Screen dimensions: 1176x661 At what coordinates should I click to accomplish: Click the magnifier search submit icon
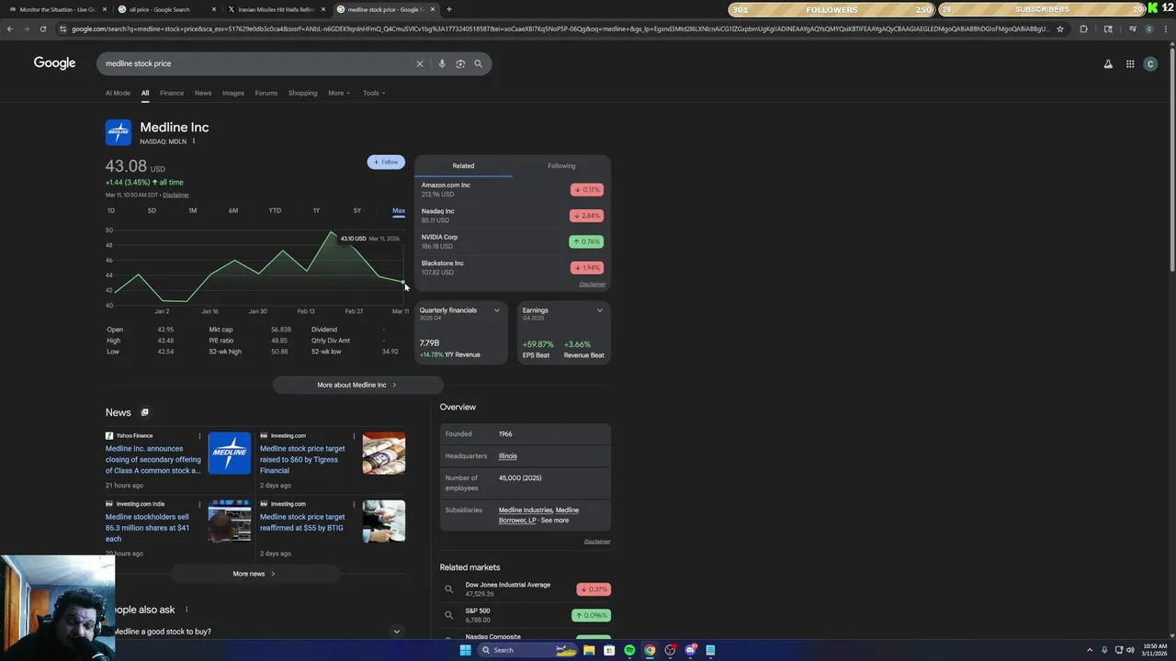click(478, 63)
